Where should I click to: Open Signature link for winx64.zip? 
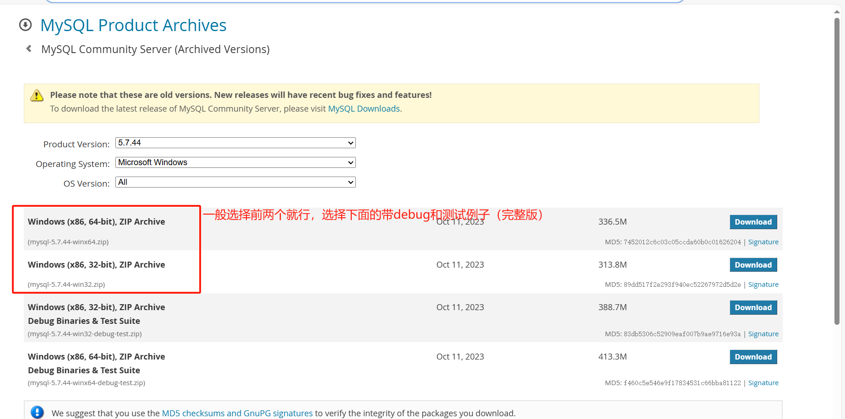(763, 242)
